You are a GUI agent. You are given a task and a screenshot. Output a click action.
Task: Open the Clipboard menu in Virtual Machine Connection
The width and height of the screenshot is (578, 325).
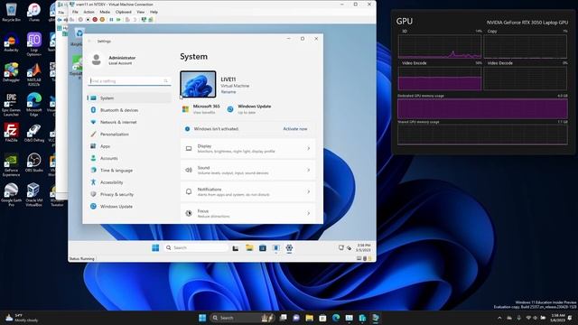[123, 12]
